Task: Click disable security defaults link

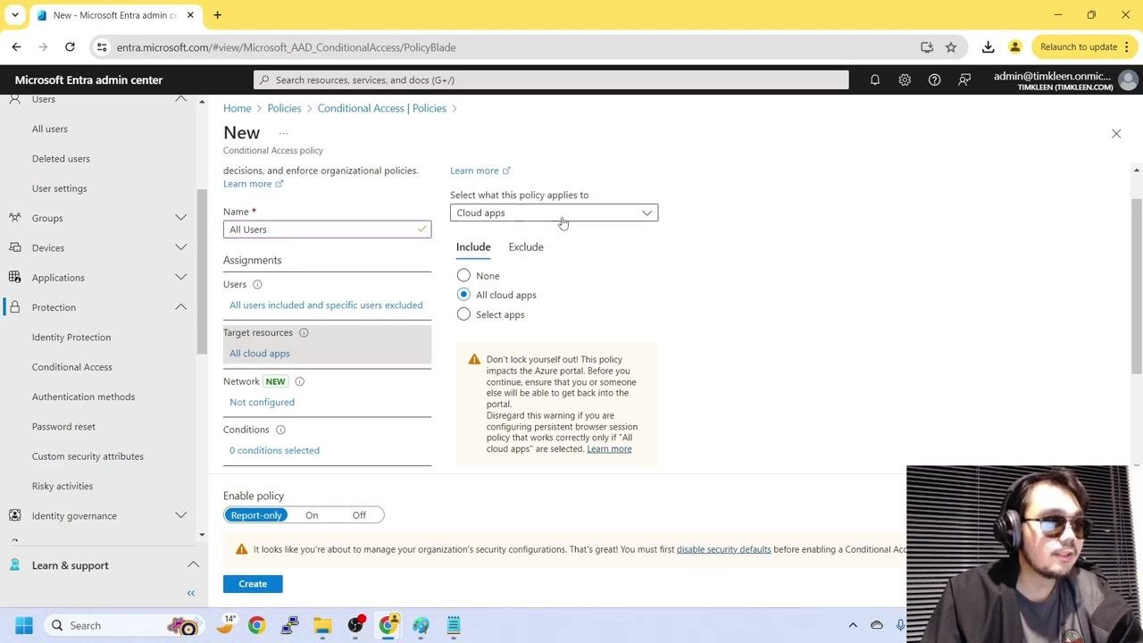Action: click(x=723, y=549)
